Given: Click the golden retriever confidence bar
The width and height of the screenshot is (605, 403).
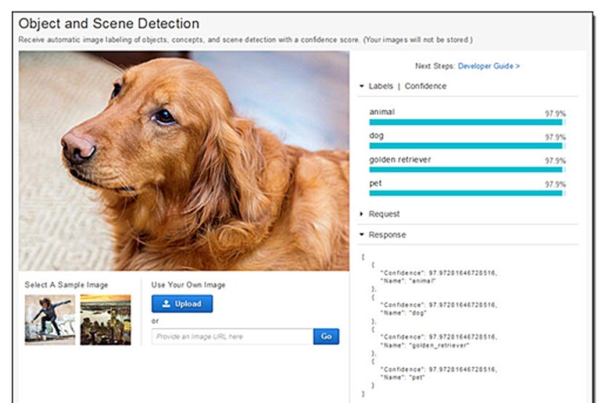Looking at the screenshot, I should point(467,169).
